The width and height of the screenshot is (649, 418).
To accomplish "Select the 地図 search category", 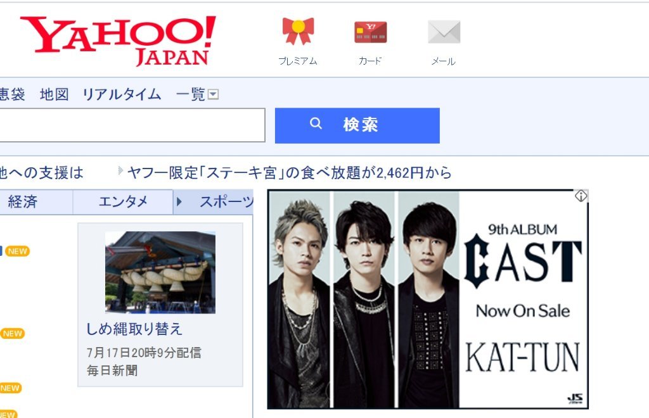I will [x=55, y=94].
